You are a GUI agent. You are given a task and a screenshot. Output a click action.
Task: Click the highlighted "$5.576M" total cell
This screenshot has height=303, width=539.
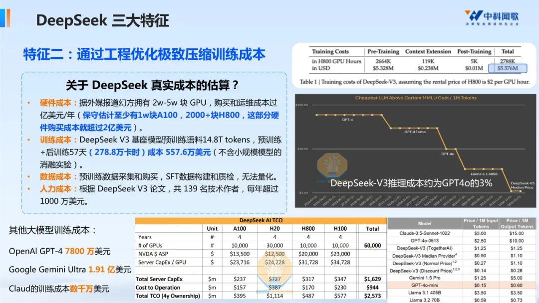(x=508, y=68)
